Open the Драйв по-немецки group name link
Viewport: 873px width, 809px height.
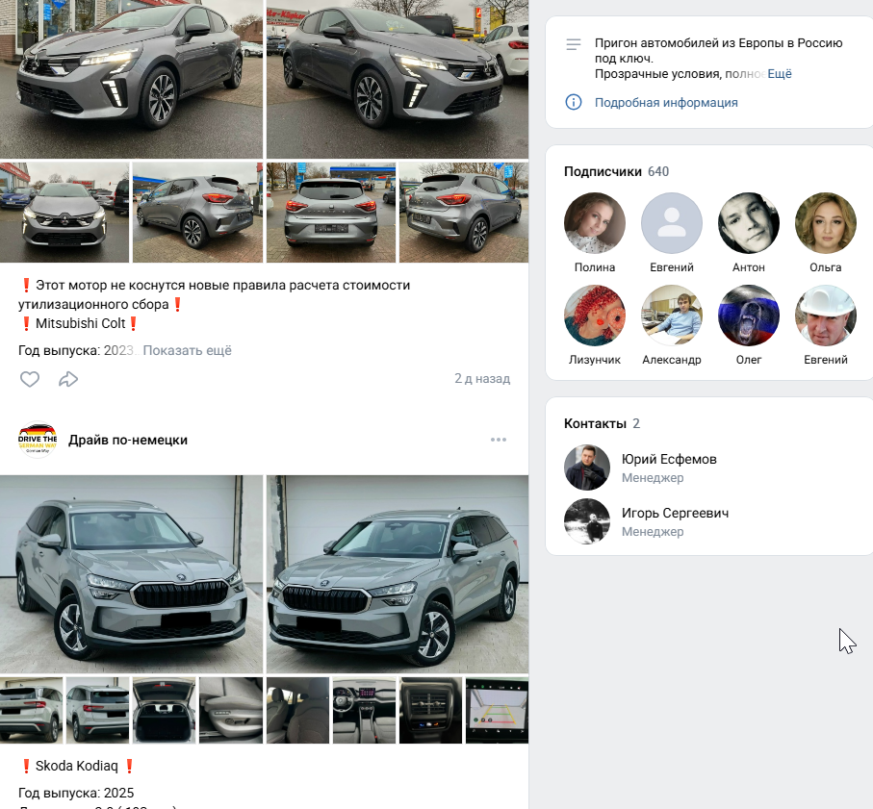128,441
